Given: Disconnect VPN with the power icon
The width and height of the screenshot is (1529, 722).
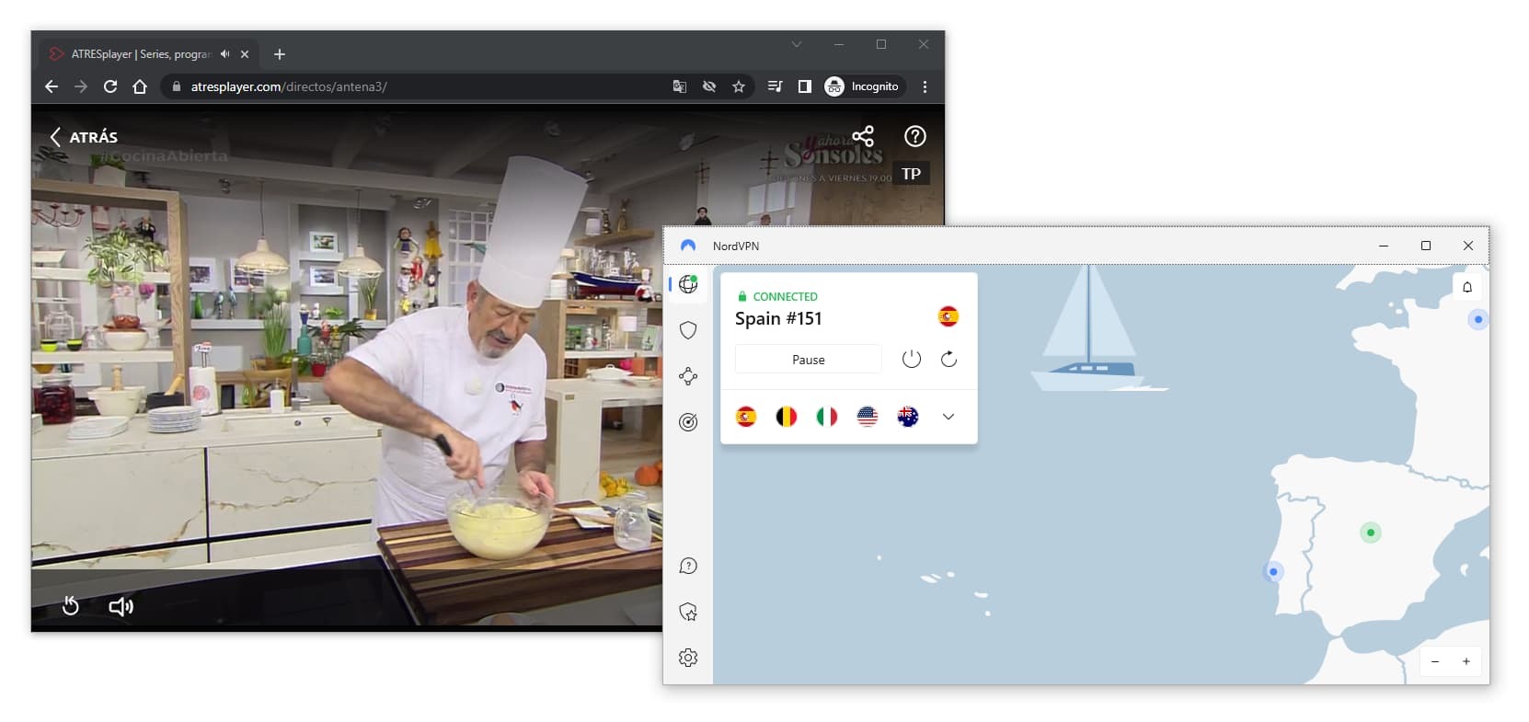Looking at the screenshot, I should pos(912,360).
